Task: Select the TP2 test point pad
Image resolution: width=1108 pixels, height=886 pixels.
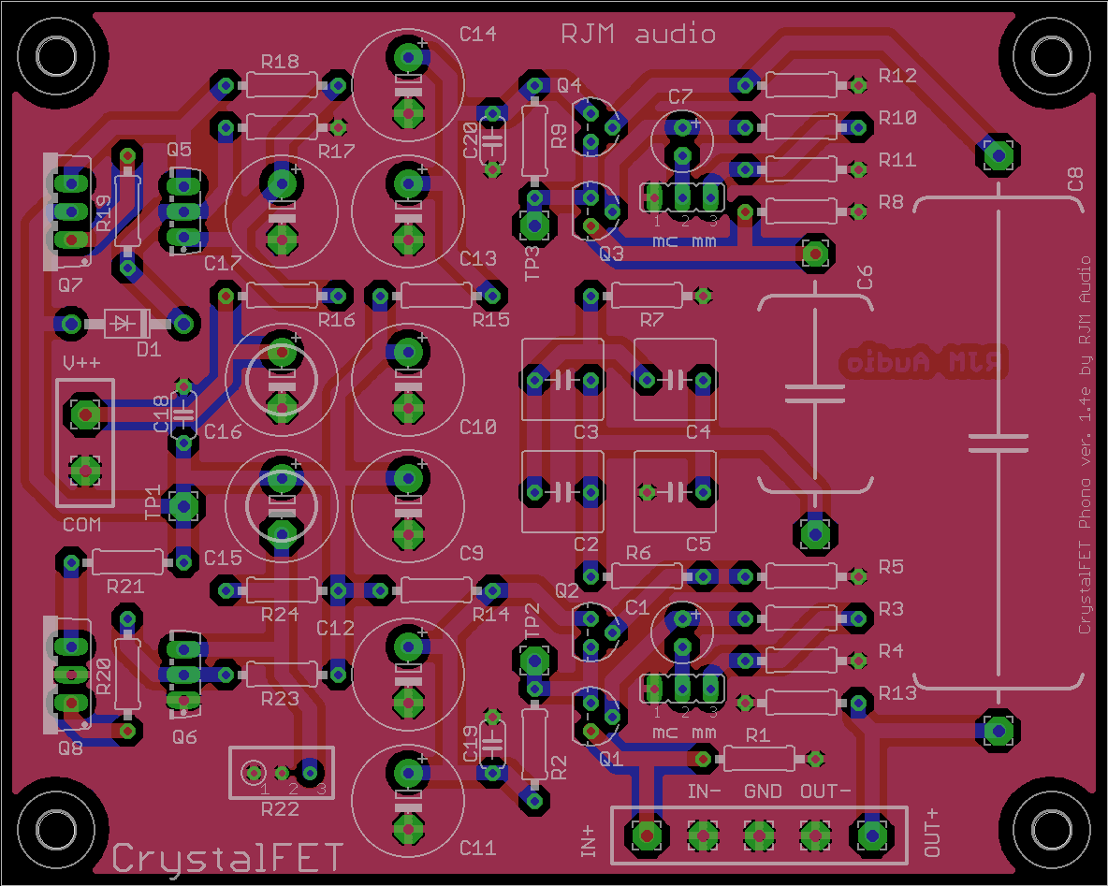Action: pos(535,661)
